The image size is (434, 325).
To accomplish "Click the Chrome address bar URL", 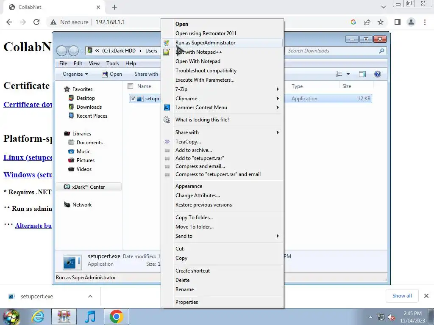I will (111, 22).
